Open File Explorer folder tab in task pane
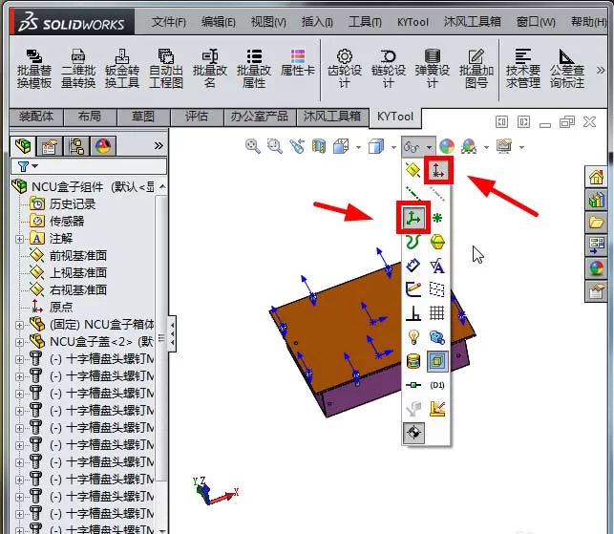614x534 pixels. pyautogui.click(x=596, y=223)
